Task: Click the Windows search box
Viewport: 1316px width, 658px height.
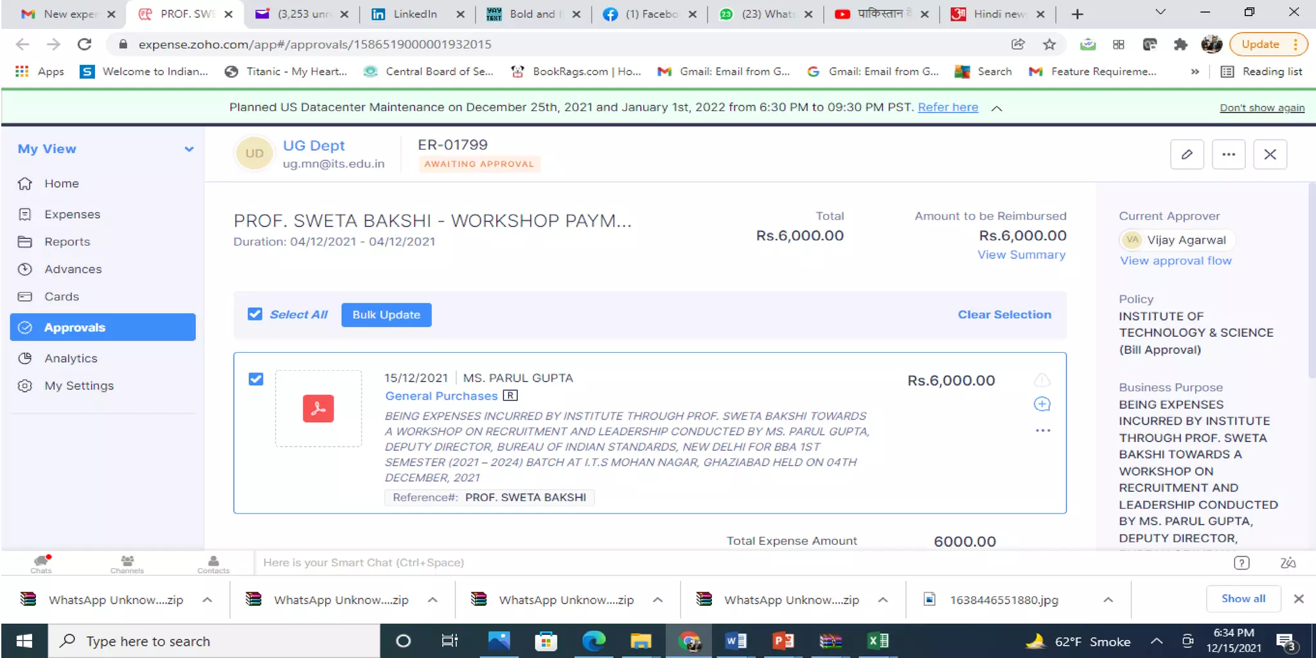Action: tap(214, 641)
